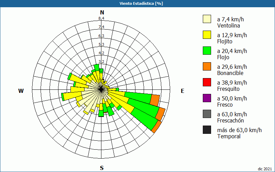Click the 3,2 scale value
Screen dimensions: 275x172
[101, 62]
